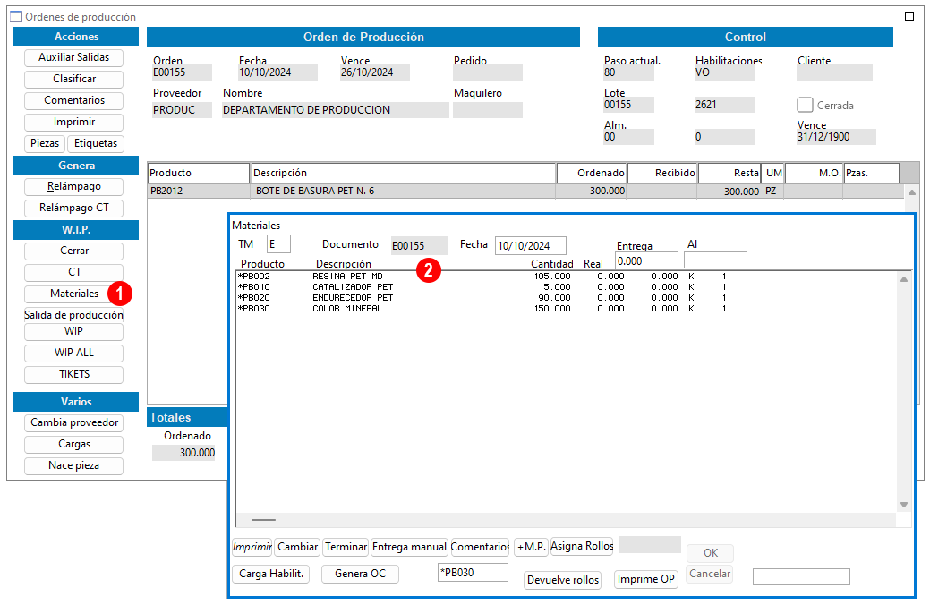
Task: Click the Documento field E00155
Action: click(419, 245)
